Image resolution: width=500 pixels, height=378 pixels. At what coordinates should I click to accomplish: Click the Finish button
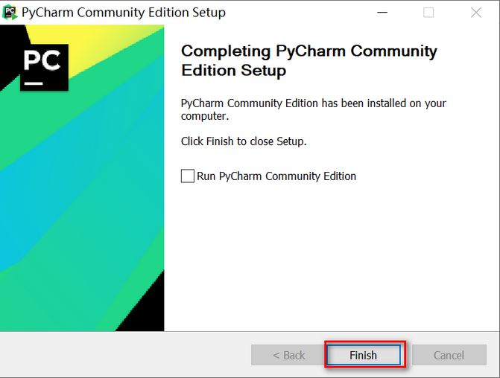click(x=364, y=355)
